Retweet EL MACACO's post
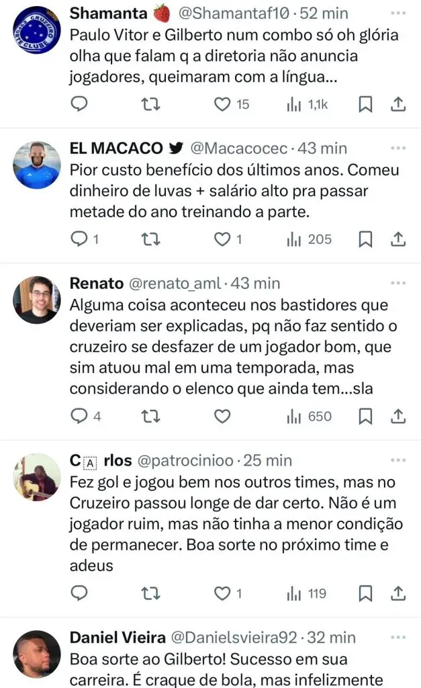Image resolution: width=421 pixels, height=688 pixels. pos(152,239)
